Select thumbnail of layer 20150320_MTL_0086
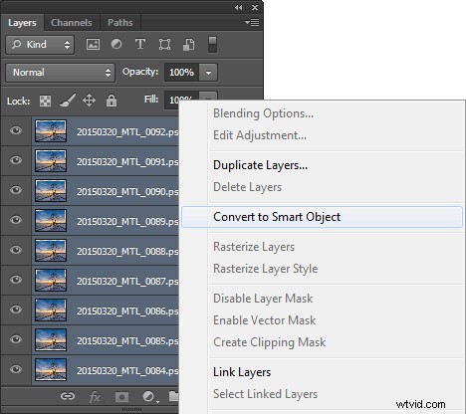This screenshot has height=414, width=466. pos(51,310)
